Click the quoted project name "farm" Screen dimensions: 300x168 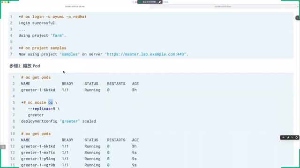click(57, 35)
